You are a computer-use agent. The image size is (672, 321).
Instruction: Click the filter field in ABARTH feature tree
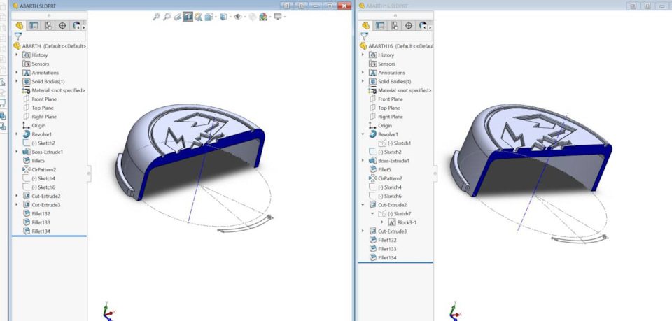tap(55, 36)
